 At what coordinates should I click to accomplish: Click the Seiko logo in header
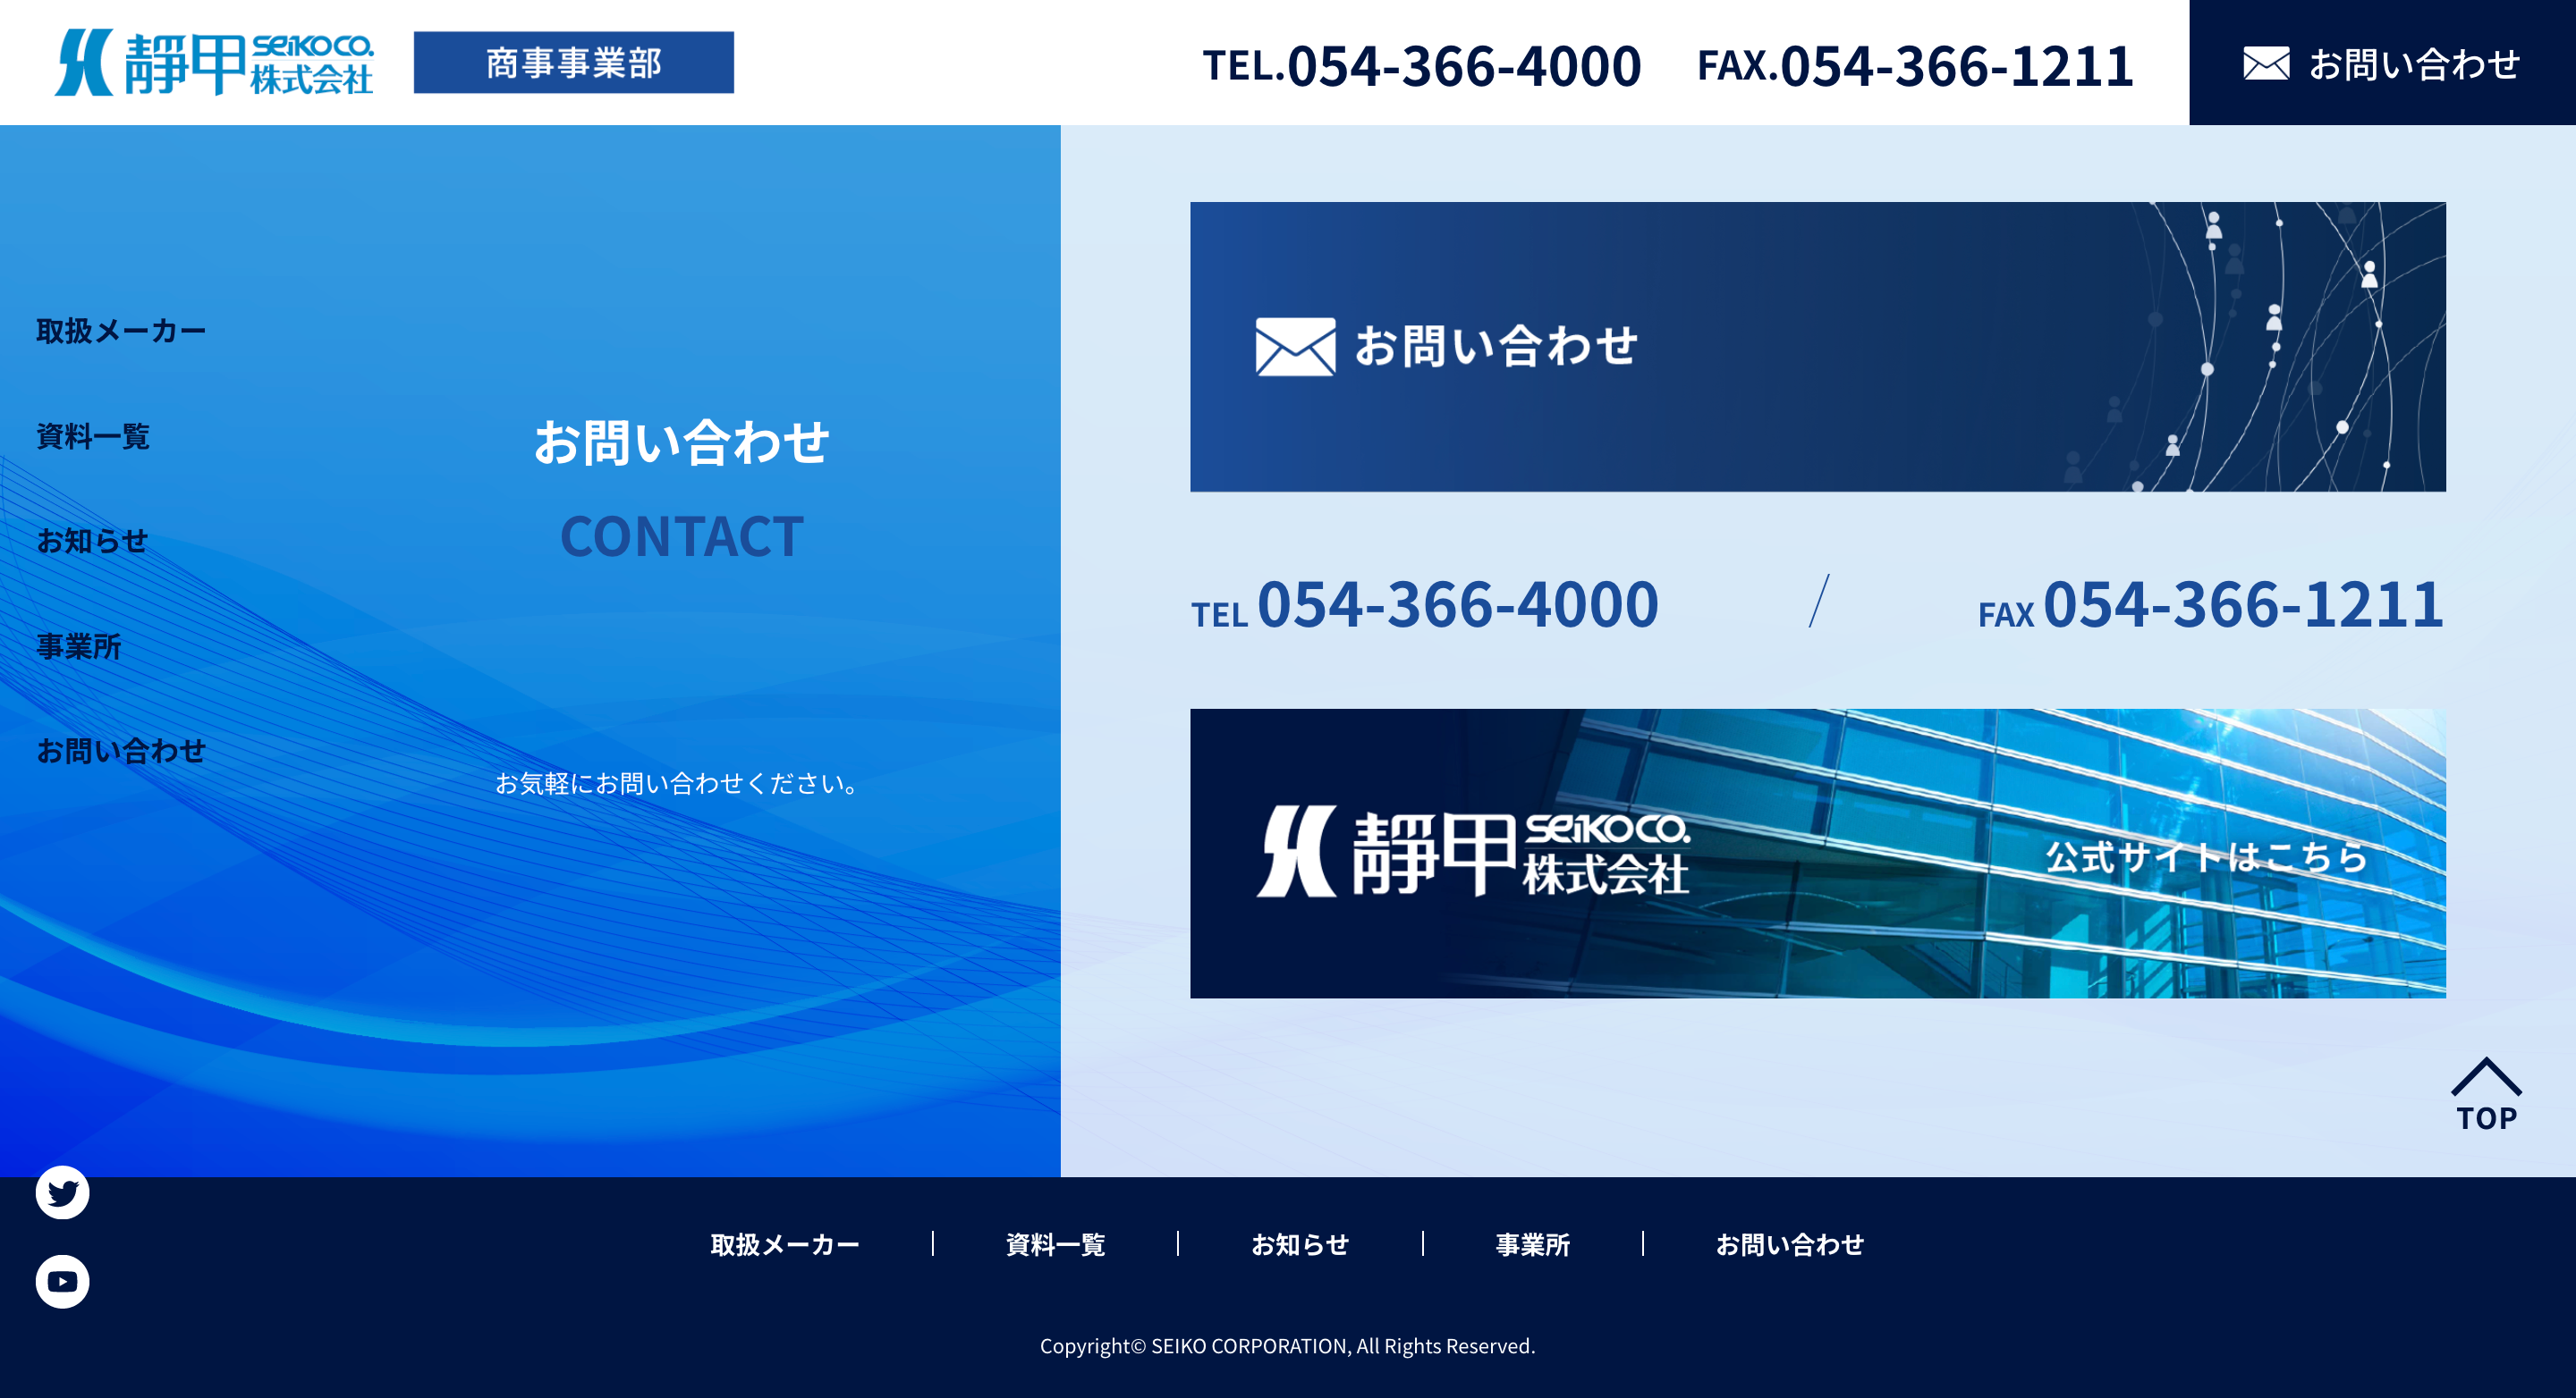click(x=214, y=62)
